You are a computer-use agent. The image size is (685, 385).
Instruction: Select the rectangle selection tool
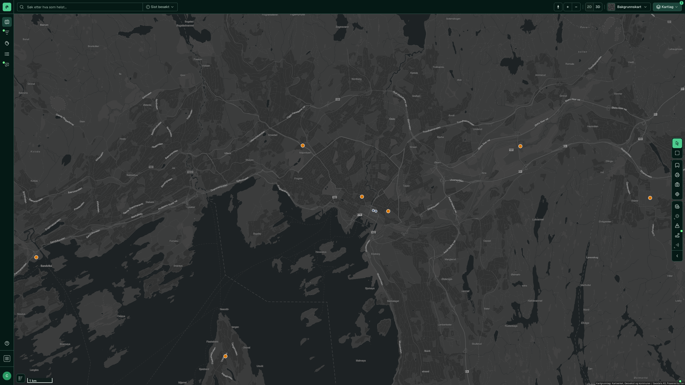pyautogui.click(x=677, y=153)
